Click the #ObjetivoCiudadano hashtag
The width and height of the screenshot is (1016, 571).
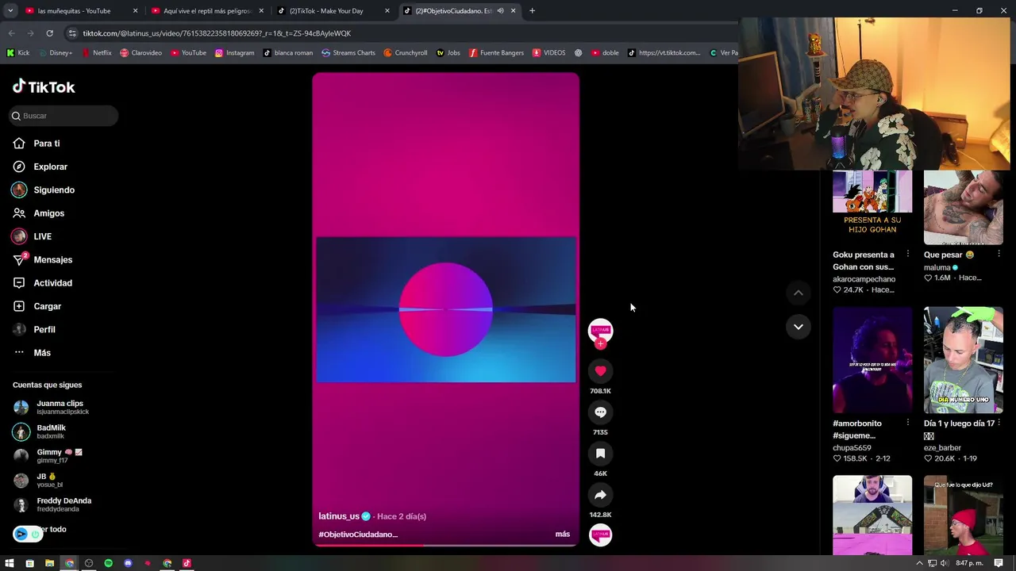(358, 535)
